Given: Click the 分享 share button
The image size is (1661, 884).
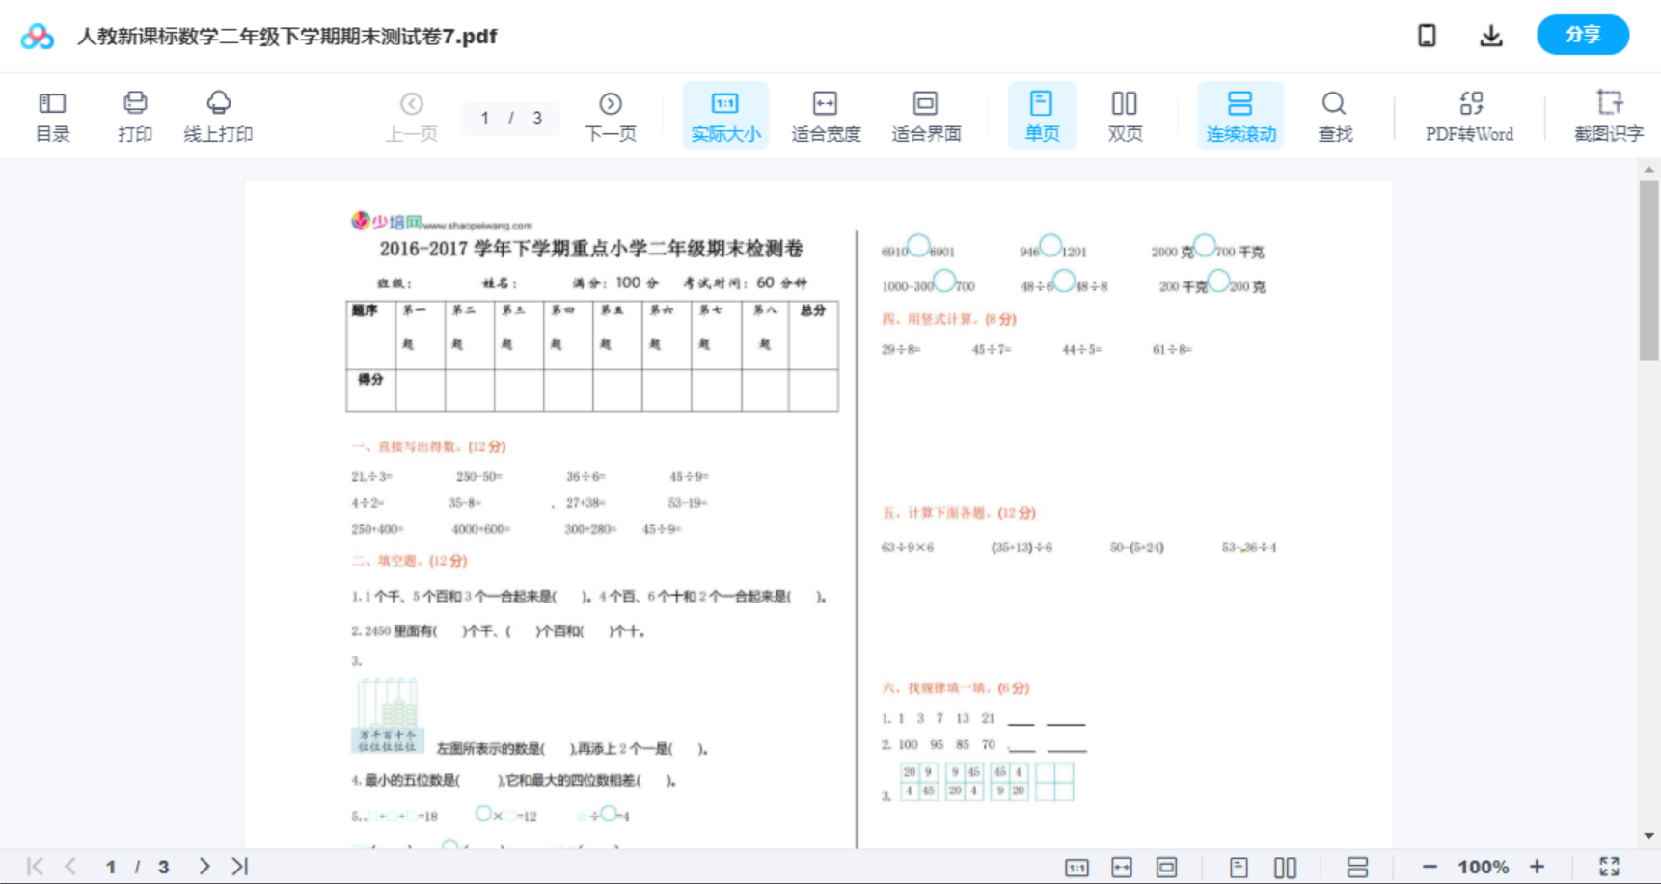Looking at the screenshot, I should [x=1582, y=35].
